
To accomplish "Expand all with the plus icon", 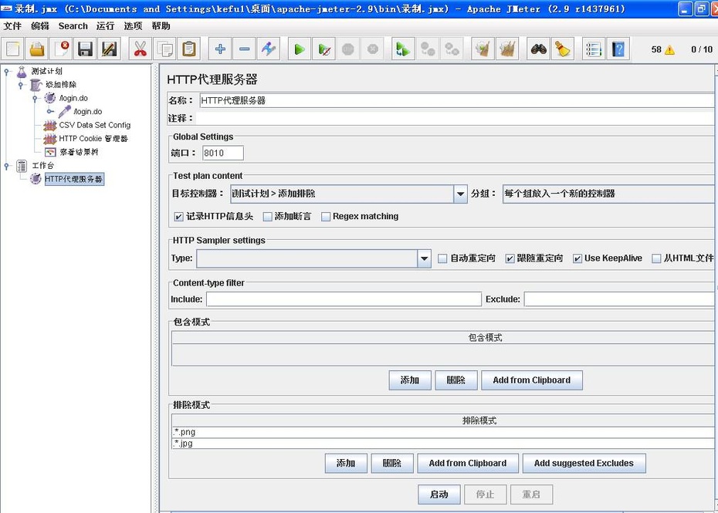I will tap(220, 49).
